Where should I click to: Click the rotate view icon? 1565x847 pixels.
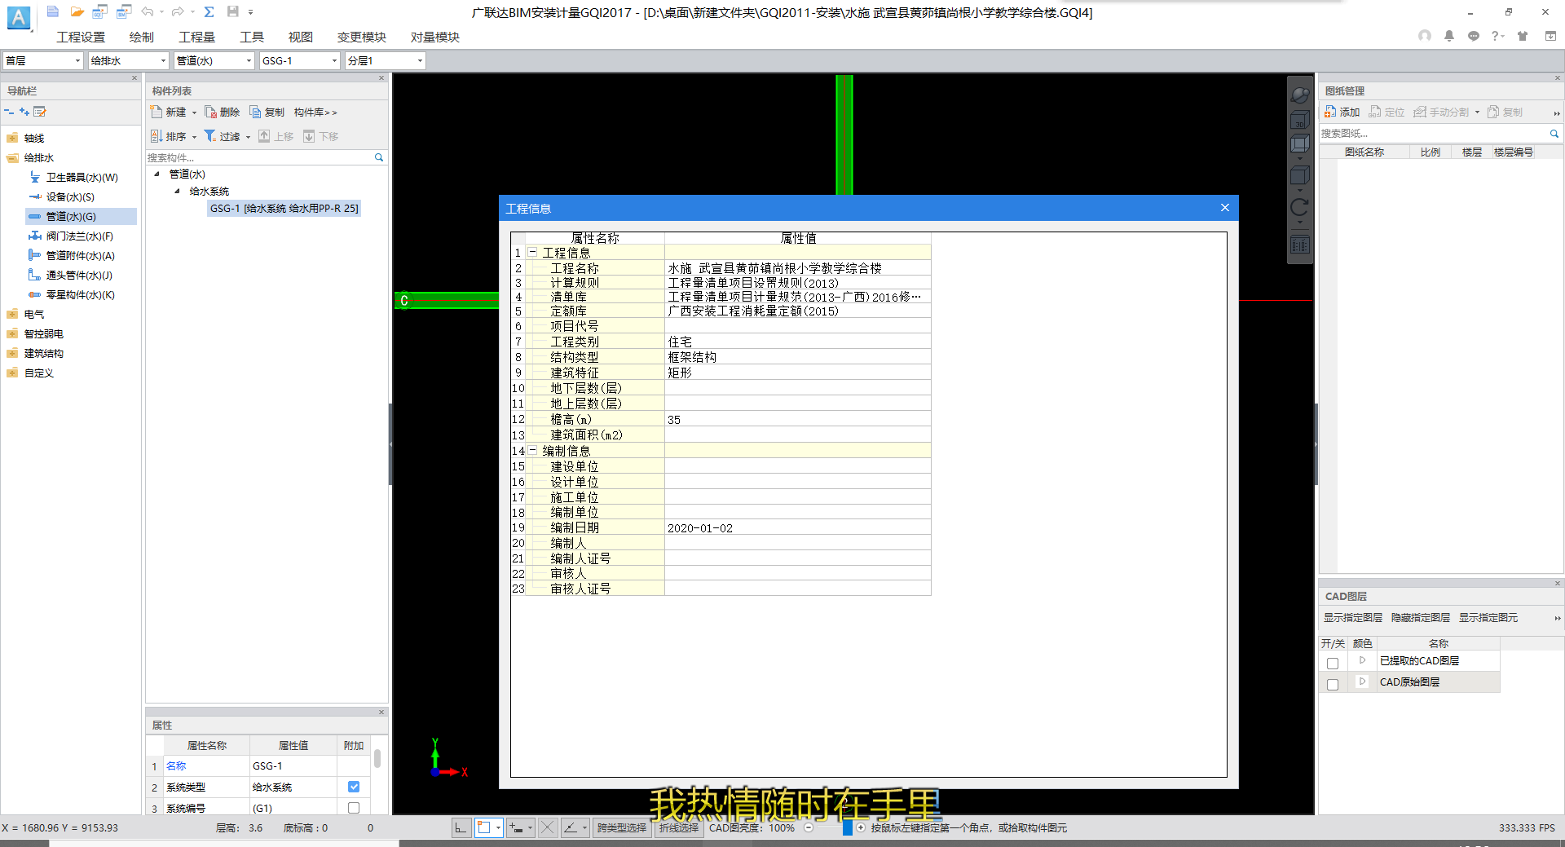coord(1300,207)
